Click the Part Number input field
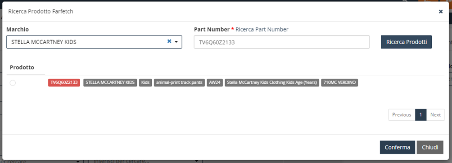This screenshot has height=163, width=452. pyautogui.click(x=282, y=42)
